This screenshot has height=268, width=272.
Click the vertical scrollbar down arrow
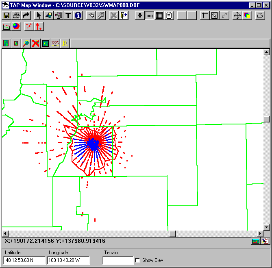pos(266,227)
